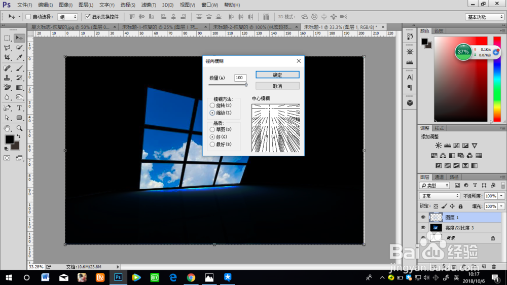This screenshot has width=507, height=285.
Task: Select the Clone Stamp tool
Action: tap(7, 78)
